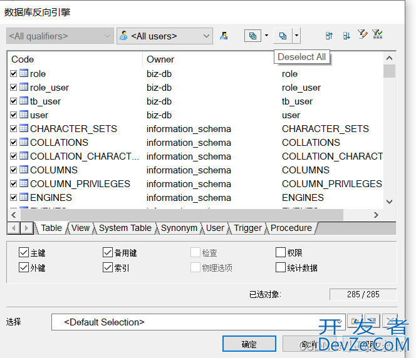Toggle the 主键 checkbox

24,252
